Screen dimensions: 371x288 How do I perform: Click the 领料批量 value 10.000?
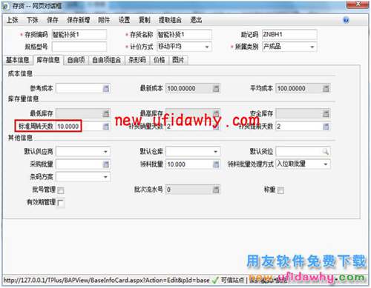177,164
